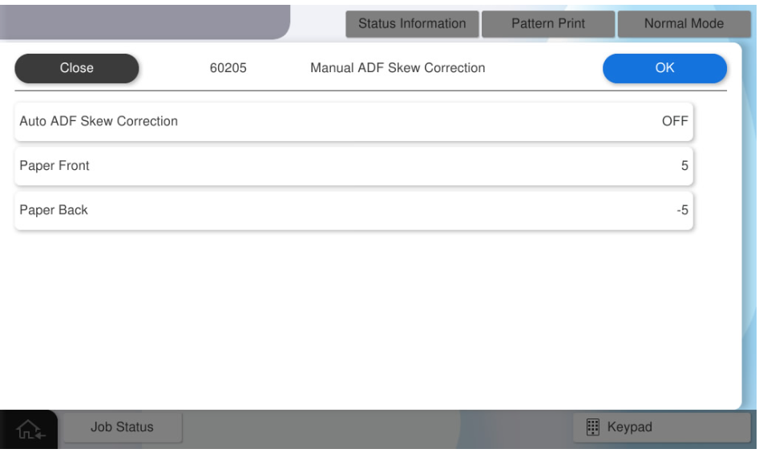Select the Paper Back setting row

point(353,210)
